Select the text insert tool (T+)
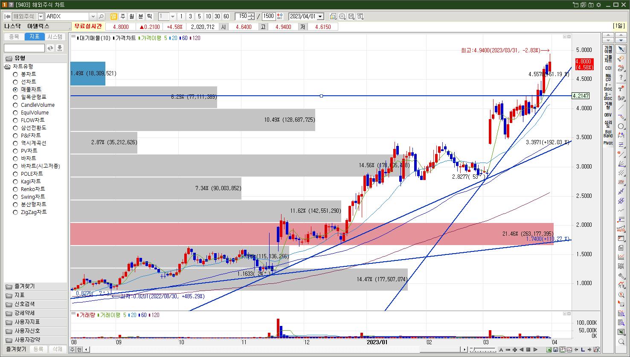This screenshot has width=630, height=357. (x=621, y=89)
